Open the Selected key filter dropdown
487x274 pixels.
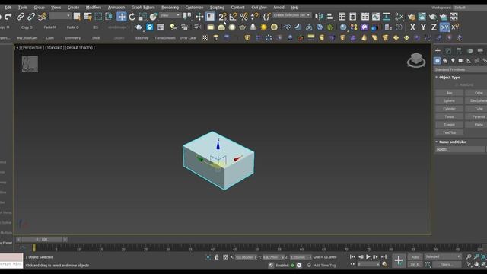tap(443, 257)
